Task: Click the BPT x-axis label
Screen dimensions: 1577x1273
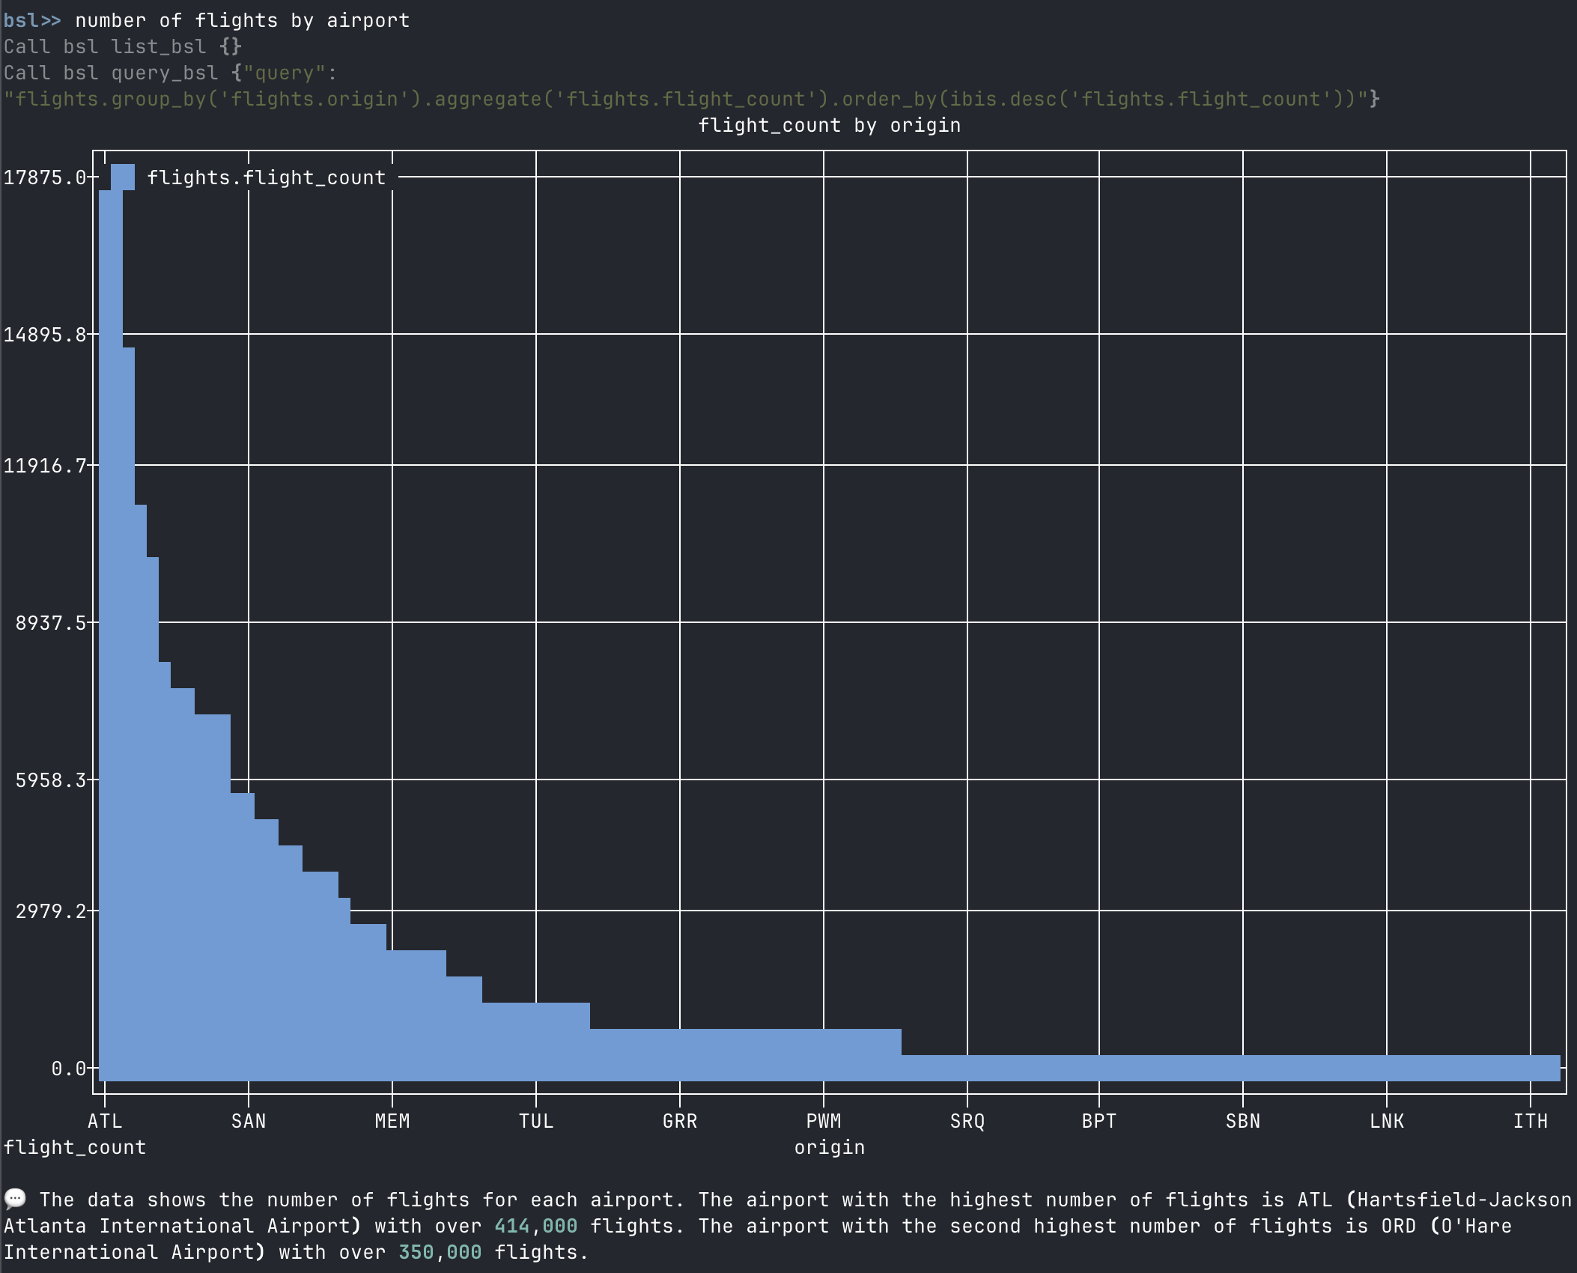Action: pyautogui.click(x=1099, y=1121)
